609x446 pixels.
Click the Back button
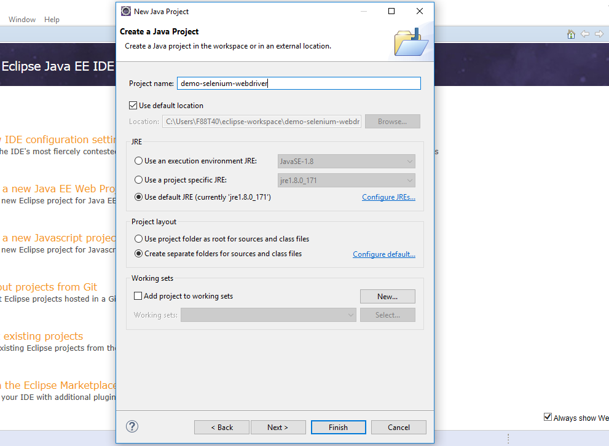222,427
